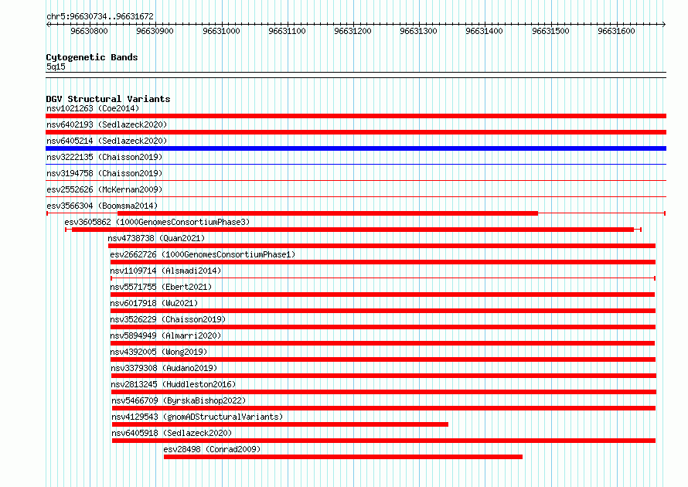Select nsv5571755 (Ebert2021) label
The height and width of the screenshot is (487, 688).
161,287
